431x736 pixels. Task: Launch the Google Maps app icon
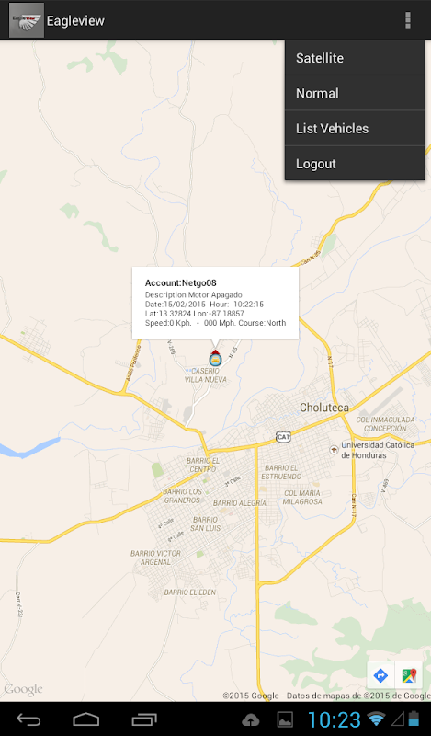click(409, 675)
